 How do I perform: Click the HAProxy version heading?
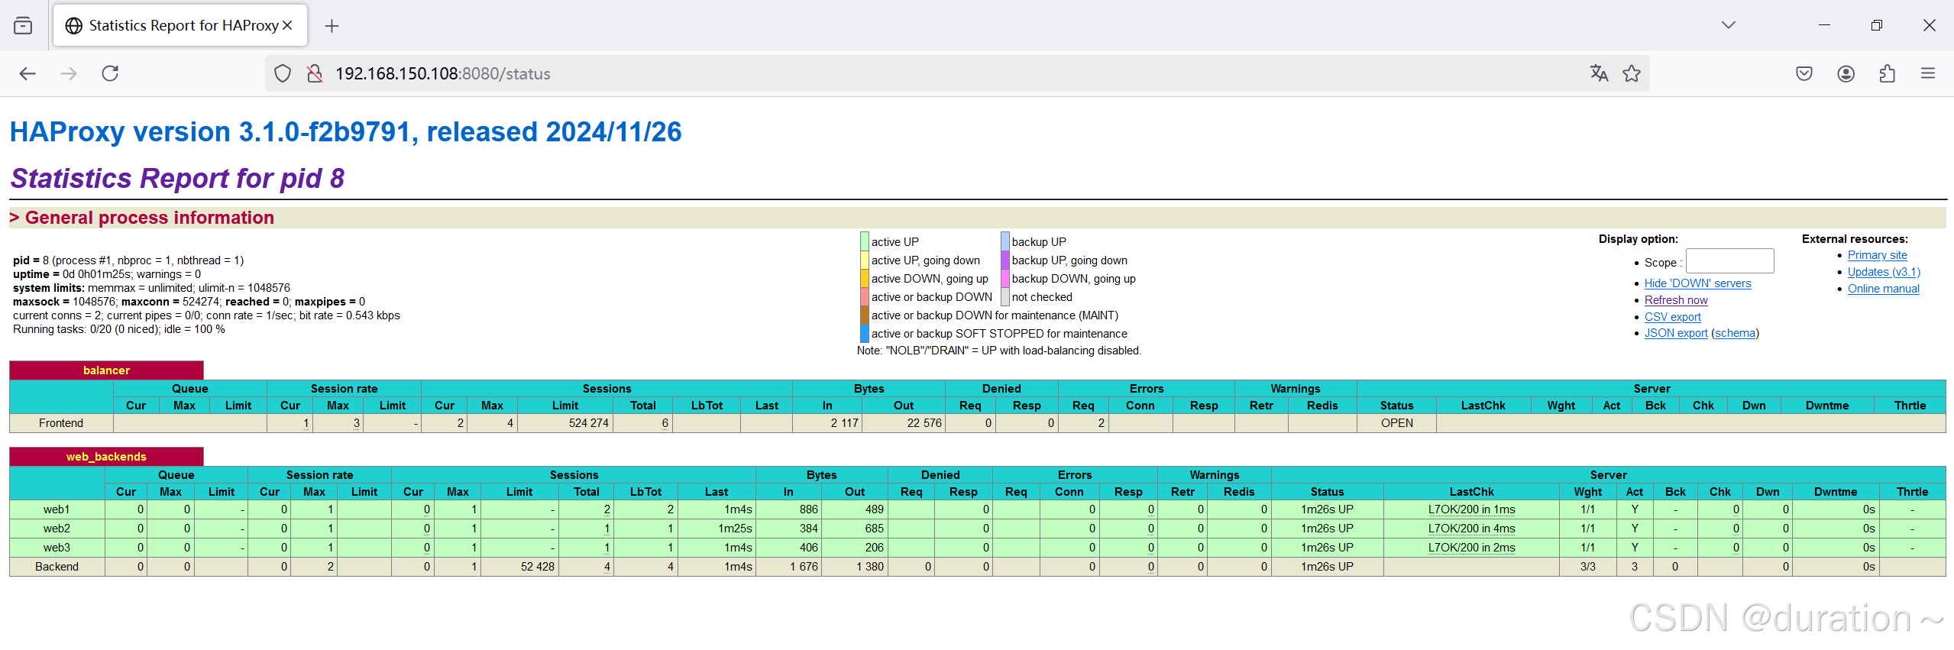[x=345, y=132]
